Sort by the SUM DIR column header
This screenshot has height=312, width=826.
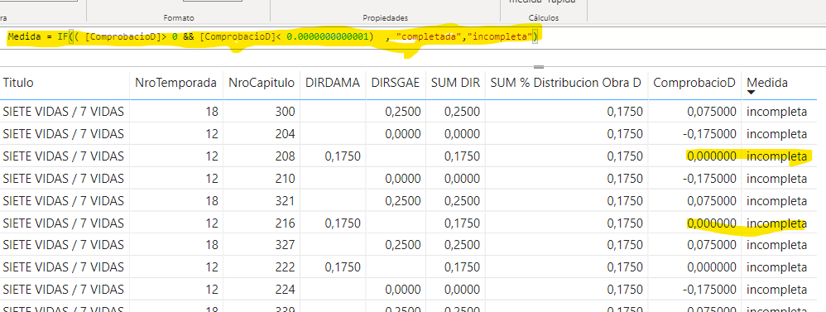(x=455, y=83)
